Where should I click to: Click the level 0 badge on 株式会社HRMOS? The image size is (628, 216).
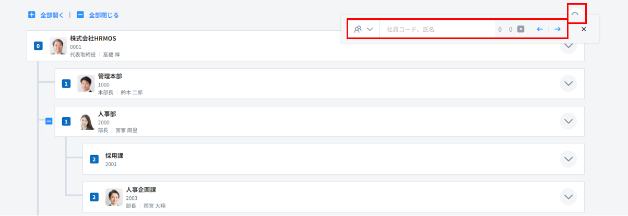pos(38,46)
